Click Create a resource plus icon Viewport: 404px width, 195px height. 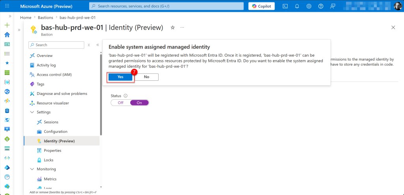click(x=7, y=25)
